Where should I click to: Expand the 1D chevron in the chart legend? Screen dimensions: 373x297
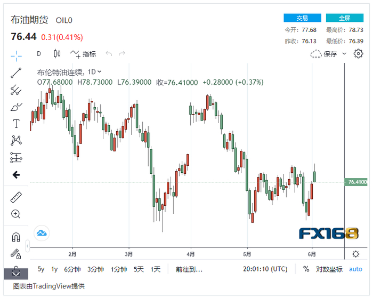100,71
